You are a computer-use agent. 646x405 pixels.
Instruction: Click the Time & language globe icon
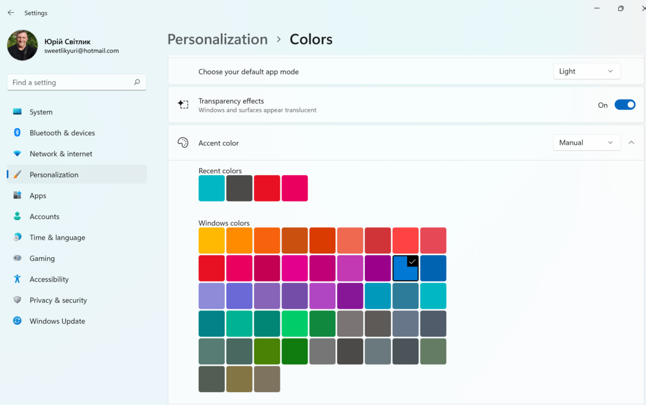17,237
